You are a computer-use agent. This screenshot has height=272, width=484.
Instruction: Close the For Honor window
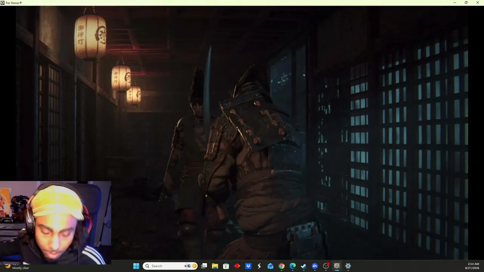pyautogui.click(x=477, y=3)
